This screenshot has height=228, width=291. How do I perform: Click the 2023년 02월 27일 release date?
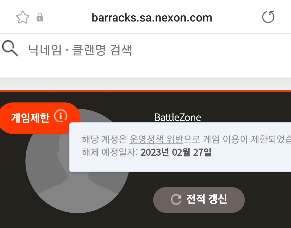pos(176,152)
